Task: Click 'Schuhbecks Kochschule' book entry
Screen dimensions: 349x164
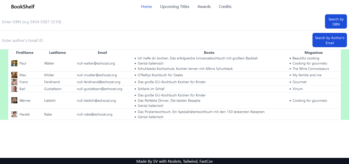Action: click(185, 69)
